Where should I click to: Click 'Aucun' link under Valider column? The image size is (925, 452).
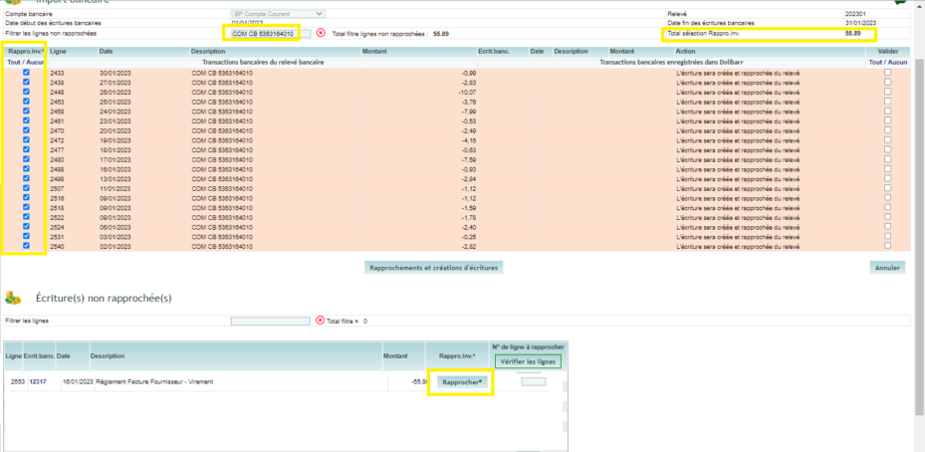(x=897, y=62)
